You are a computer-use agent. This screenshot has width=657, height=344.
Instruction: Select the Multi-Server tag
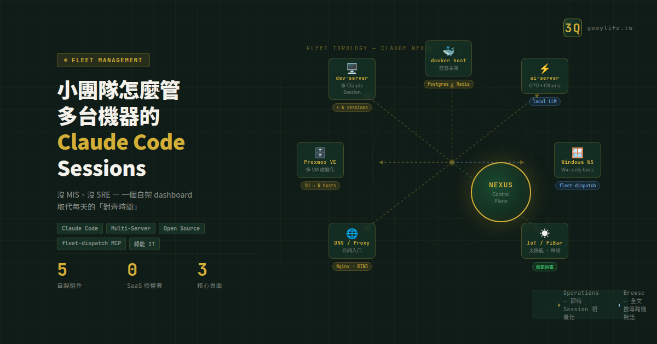131,228
